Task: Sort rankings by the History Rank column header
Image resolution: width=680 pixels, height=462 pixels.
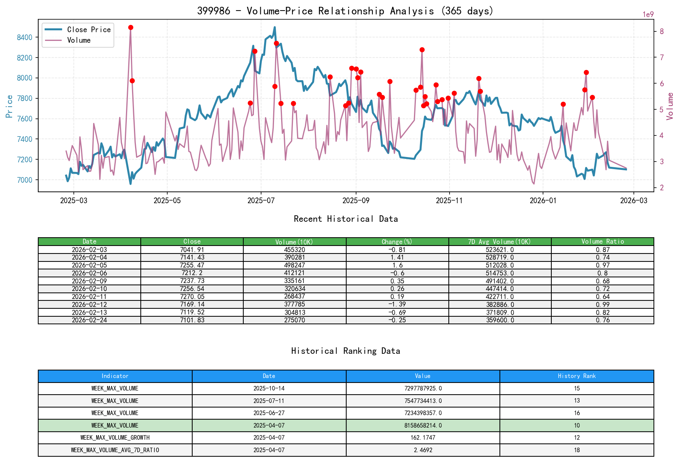Action: pos(576,376)
